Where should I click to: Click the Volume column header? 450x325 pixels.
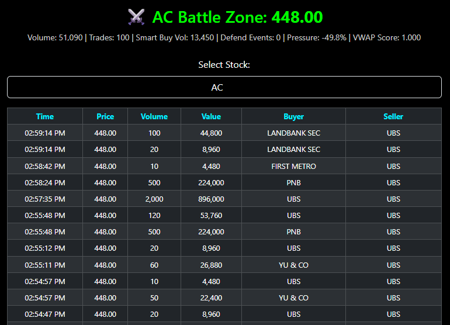click(x=154, y=116)
